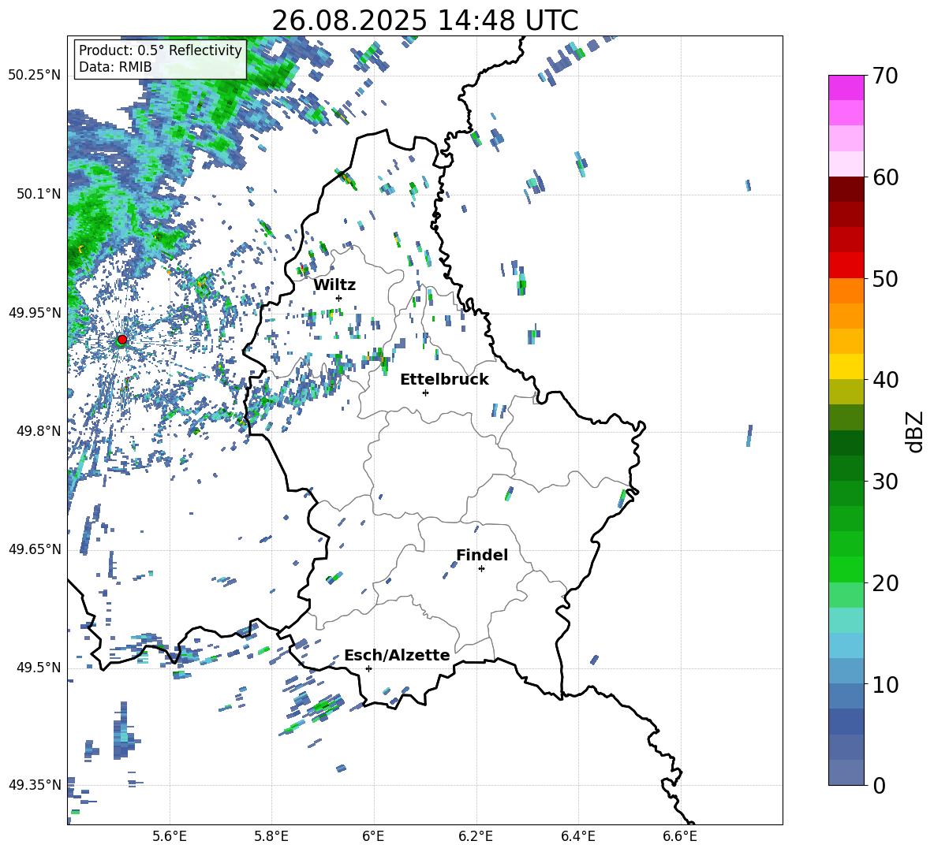Screen dimensions: 934x852
Task: Click the Wiltz city label
Action: pyautogui.click(x=334, y=285)
